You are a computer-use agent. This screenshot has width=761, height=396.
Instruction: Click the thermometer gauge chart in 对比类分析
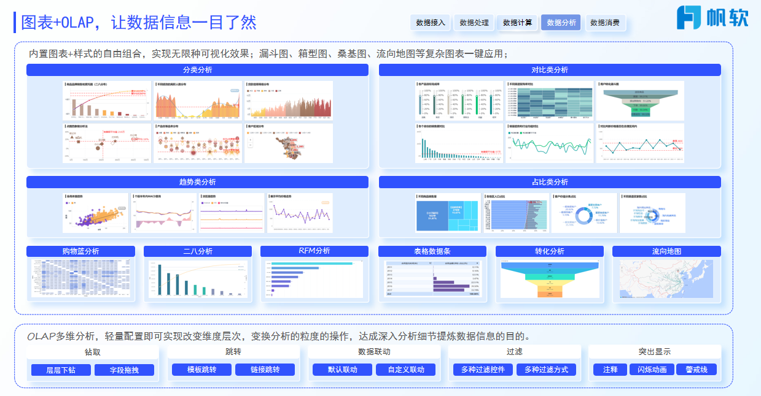pyautogui.click(x=459, y=101)
